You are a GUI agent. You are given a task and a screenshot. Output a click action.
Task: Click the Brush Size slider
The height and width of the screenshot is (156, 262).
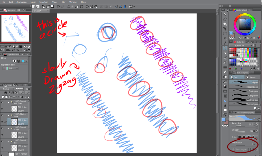point(240,125)
